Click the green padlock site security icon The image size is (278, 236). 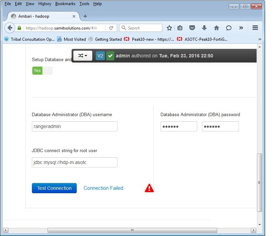click(19, 28)
